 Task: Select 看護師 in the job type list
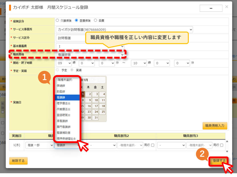(67, 97)
